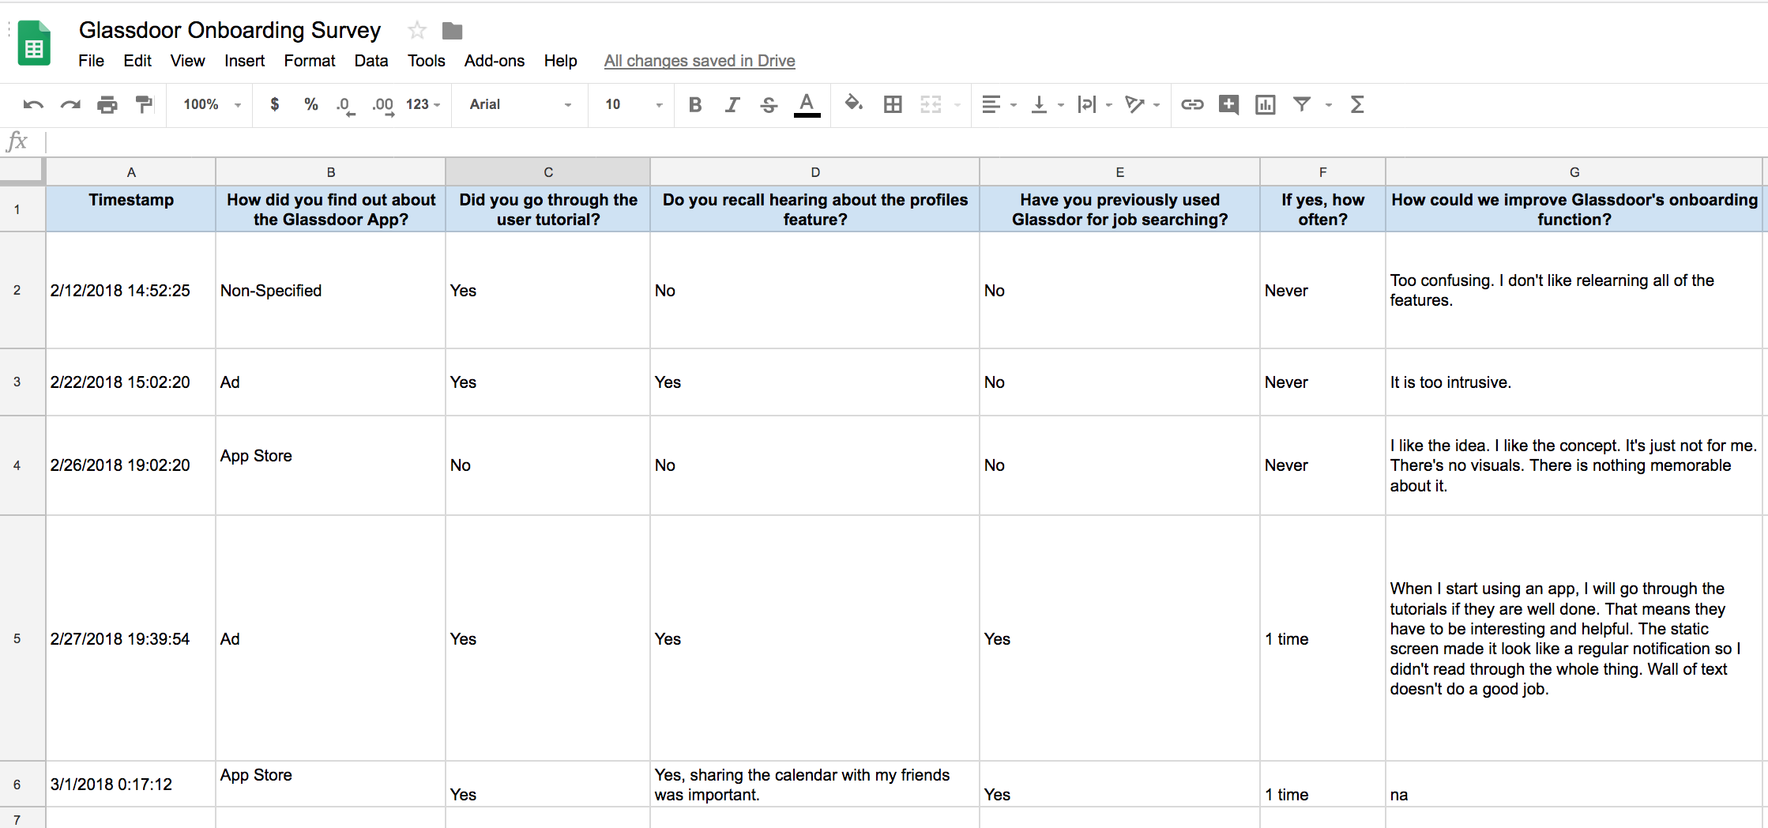Image resolution: width=1768 pixels, height=828 pixels.
Task: Open text wrapping dropdown
Action: (1095, 104)
